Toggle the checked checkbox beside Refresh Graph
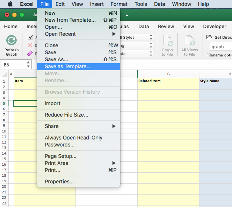Screen dimensions: 232x207 point(31,37)
